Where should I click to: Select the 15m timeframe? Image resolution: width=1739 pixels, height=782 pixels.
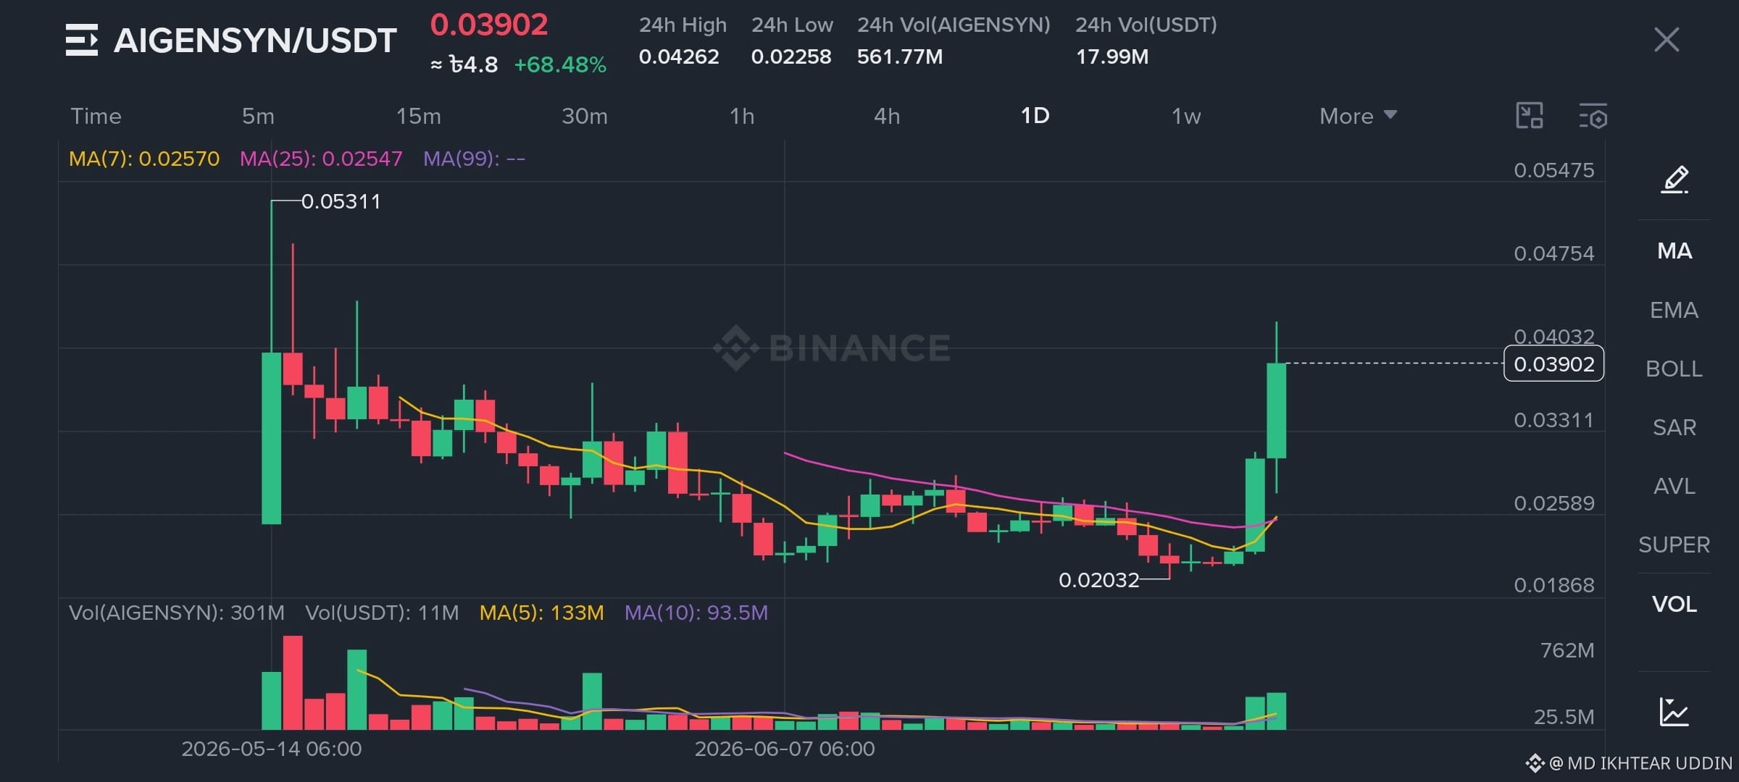click(x=418, y=116)
